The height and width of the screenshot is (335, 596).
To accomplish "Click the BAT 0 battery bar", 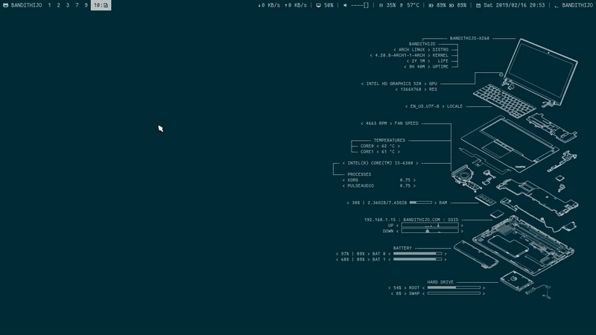I will click(417, 254).
